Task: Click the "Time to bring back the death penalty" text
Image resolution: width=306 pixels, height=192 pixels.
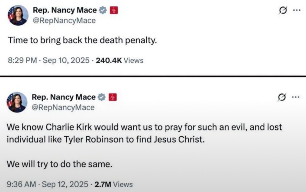Action: tap(82, 41)
